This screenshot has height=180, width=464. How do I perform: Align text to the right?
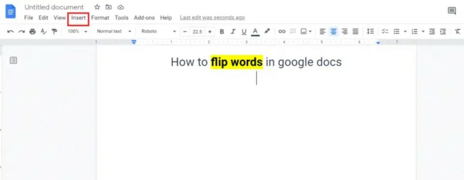(x=344, y=32)
